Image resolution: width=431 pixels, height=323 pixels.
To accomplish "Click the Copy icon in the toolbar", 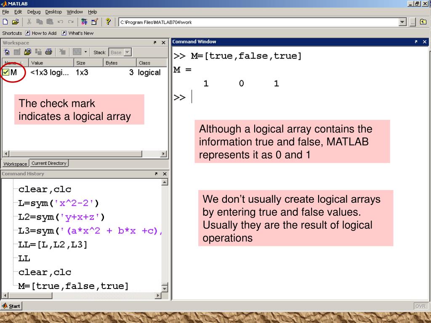I will click(40, 22).
